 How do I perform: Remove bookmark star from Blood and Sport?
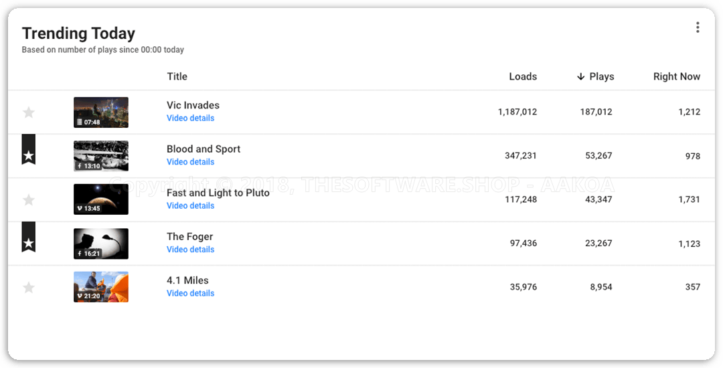tap(29, 155)
